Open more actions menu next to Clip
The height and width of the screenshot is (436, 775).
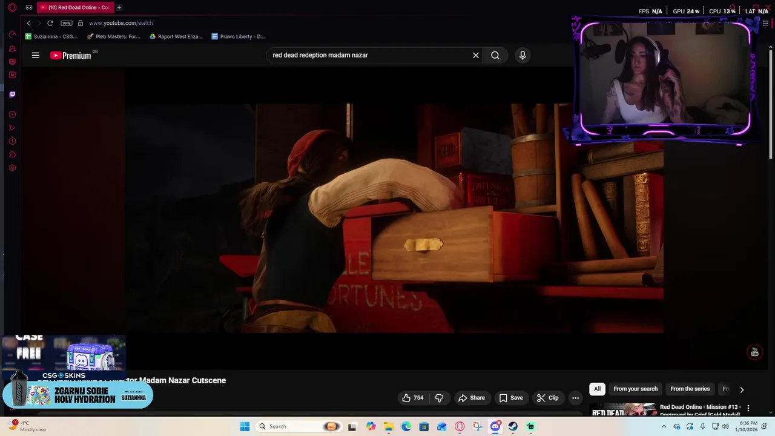[x=575, y=398]
